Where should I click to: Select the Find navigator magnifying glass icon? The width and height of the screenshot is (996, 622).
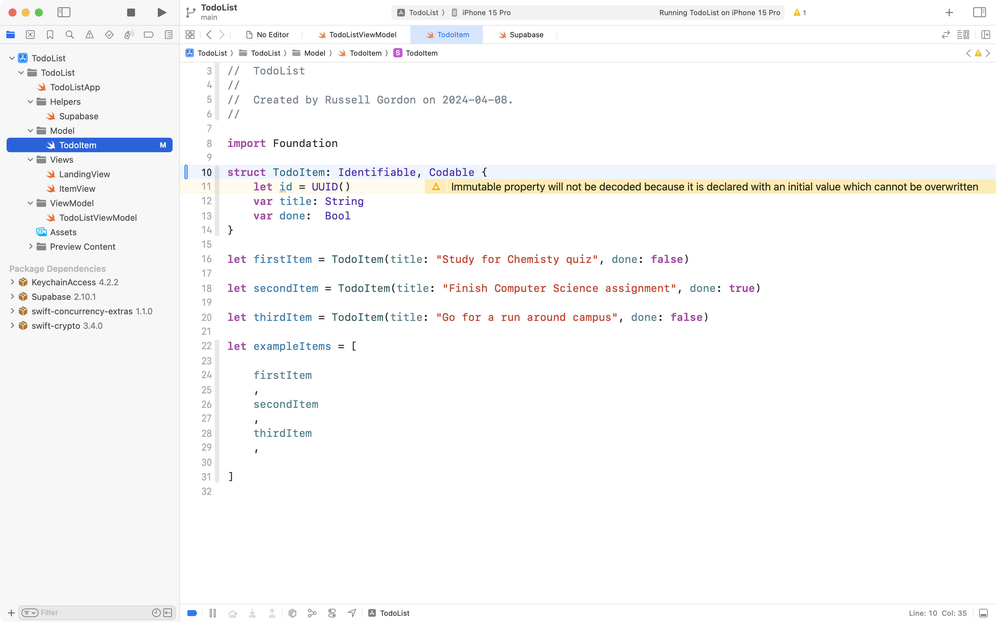(x=69, y=35)
